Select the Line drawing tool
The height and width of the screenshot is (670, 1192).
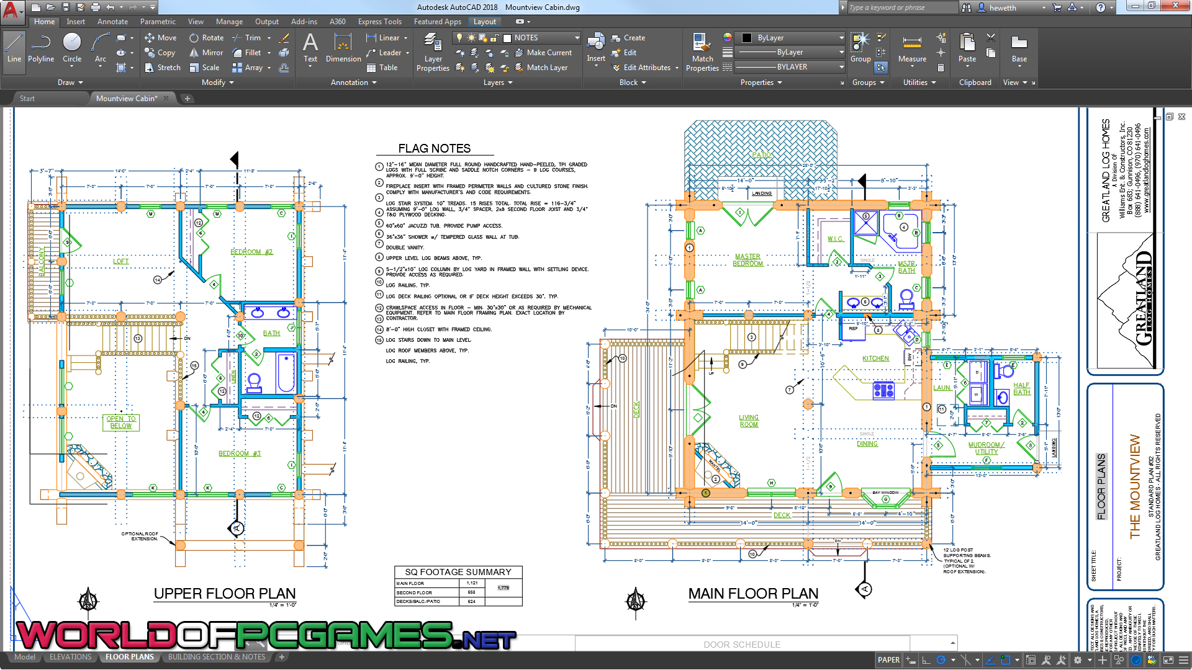14,49
